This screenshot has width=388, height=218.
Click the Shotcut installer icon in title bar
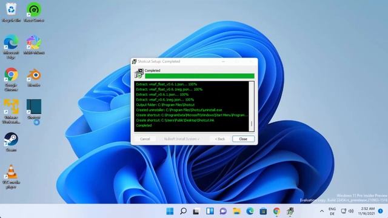coord(134,62)
